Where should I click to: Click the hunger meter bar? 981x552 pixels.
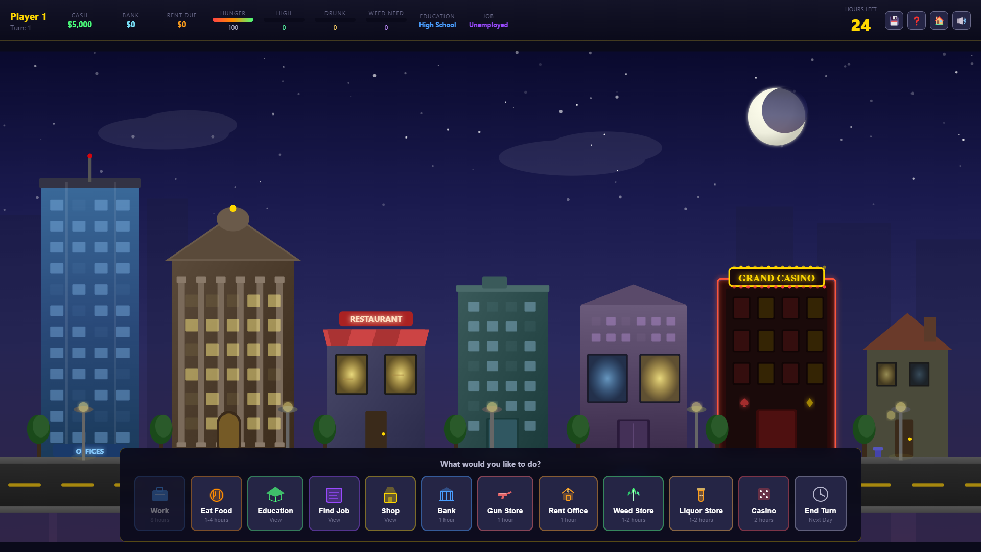click(x=232, y=20)
